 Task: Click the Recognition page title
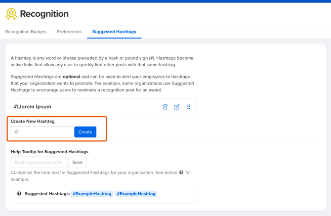pyautogui.click(x=44, y=14)
